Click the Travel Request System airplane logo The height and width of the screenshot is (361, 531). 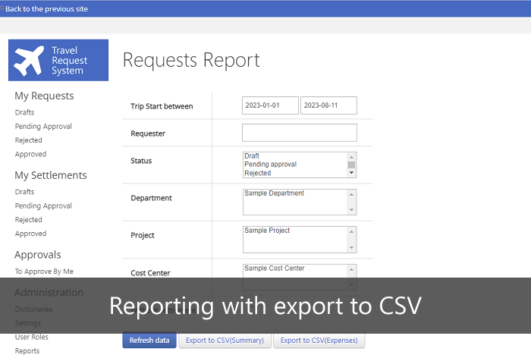point(58,60)
